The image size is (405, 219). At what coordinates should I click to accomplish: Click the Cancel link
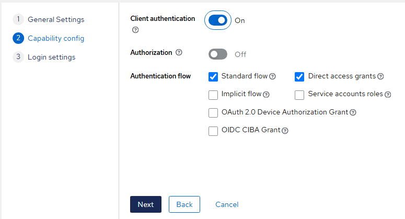pyautogui.click(x=227, y=204)
